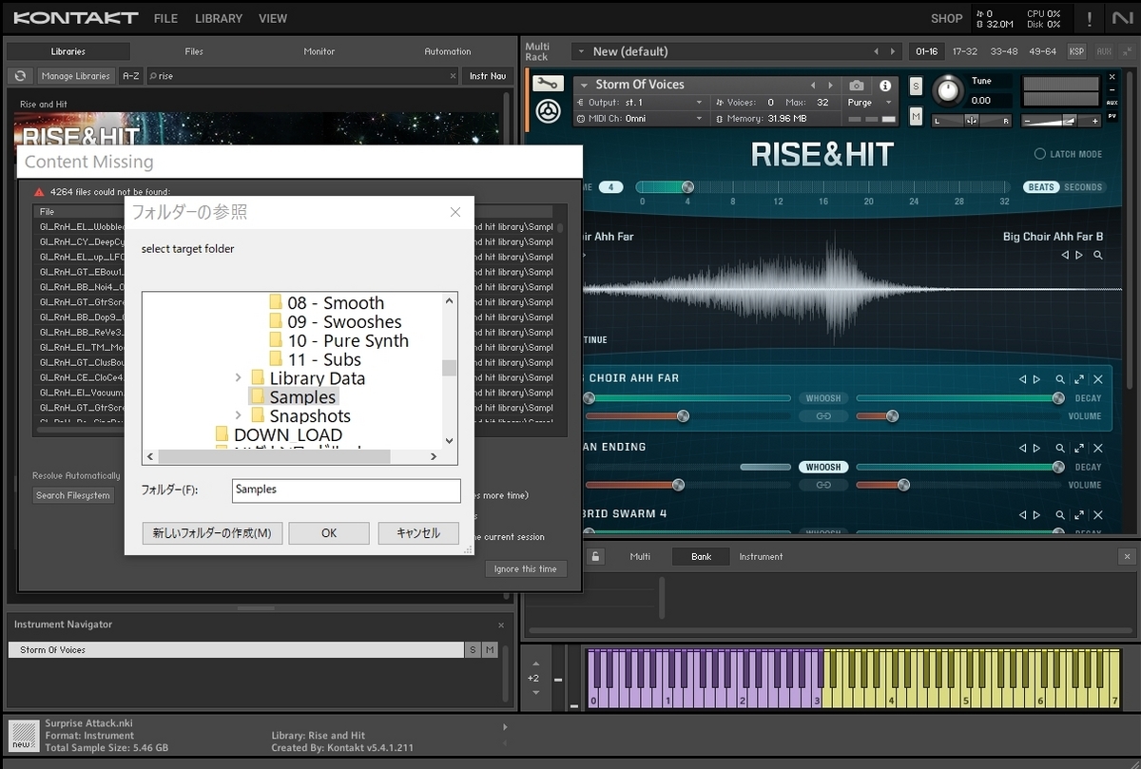1141x769 pixels.
Task: Switch time display to BEATS
Action: click(1041, 187)
